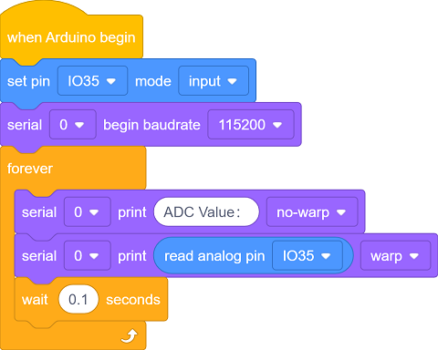Click the ADC Value: text field
The width and height of the screenshot is (438, 350).
(206, 212)
